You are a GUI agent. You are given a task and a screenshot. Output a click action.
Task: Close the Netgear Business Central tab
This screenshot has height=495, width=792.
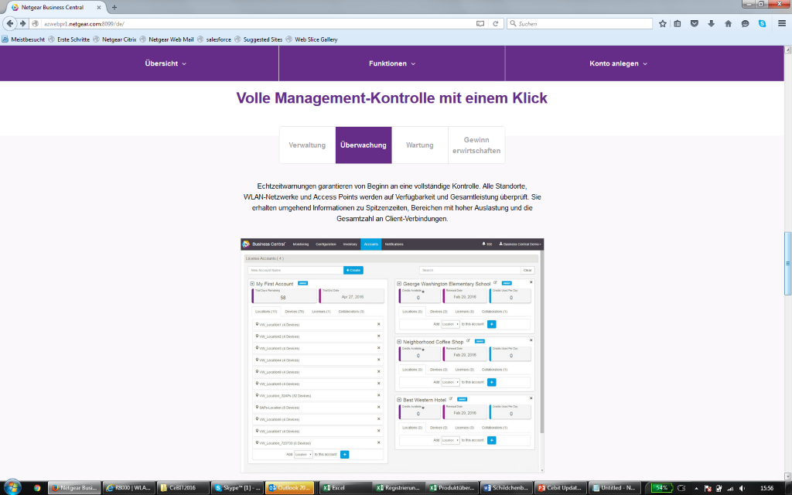(98, 8)
